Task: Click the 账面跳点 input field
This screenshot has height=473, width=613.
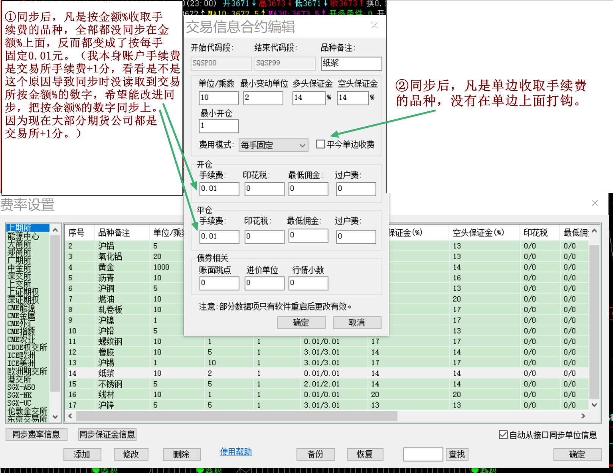Action: pos(219,283)
